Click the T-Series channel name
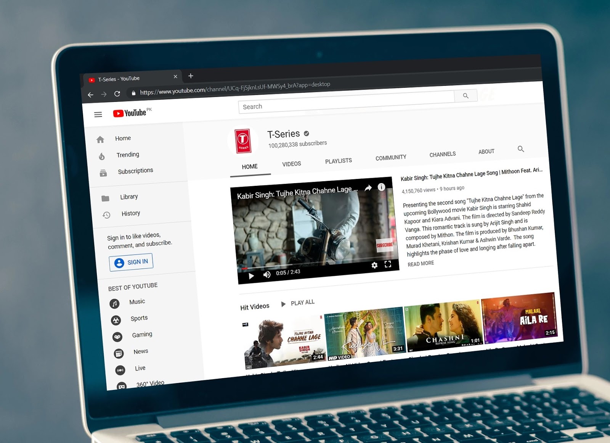The image size is (610, 443). click(x=284, y=134)
